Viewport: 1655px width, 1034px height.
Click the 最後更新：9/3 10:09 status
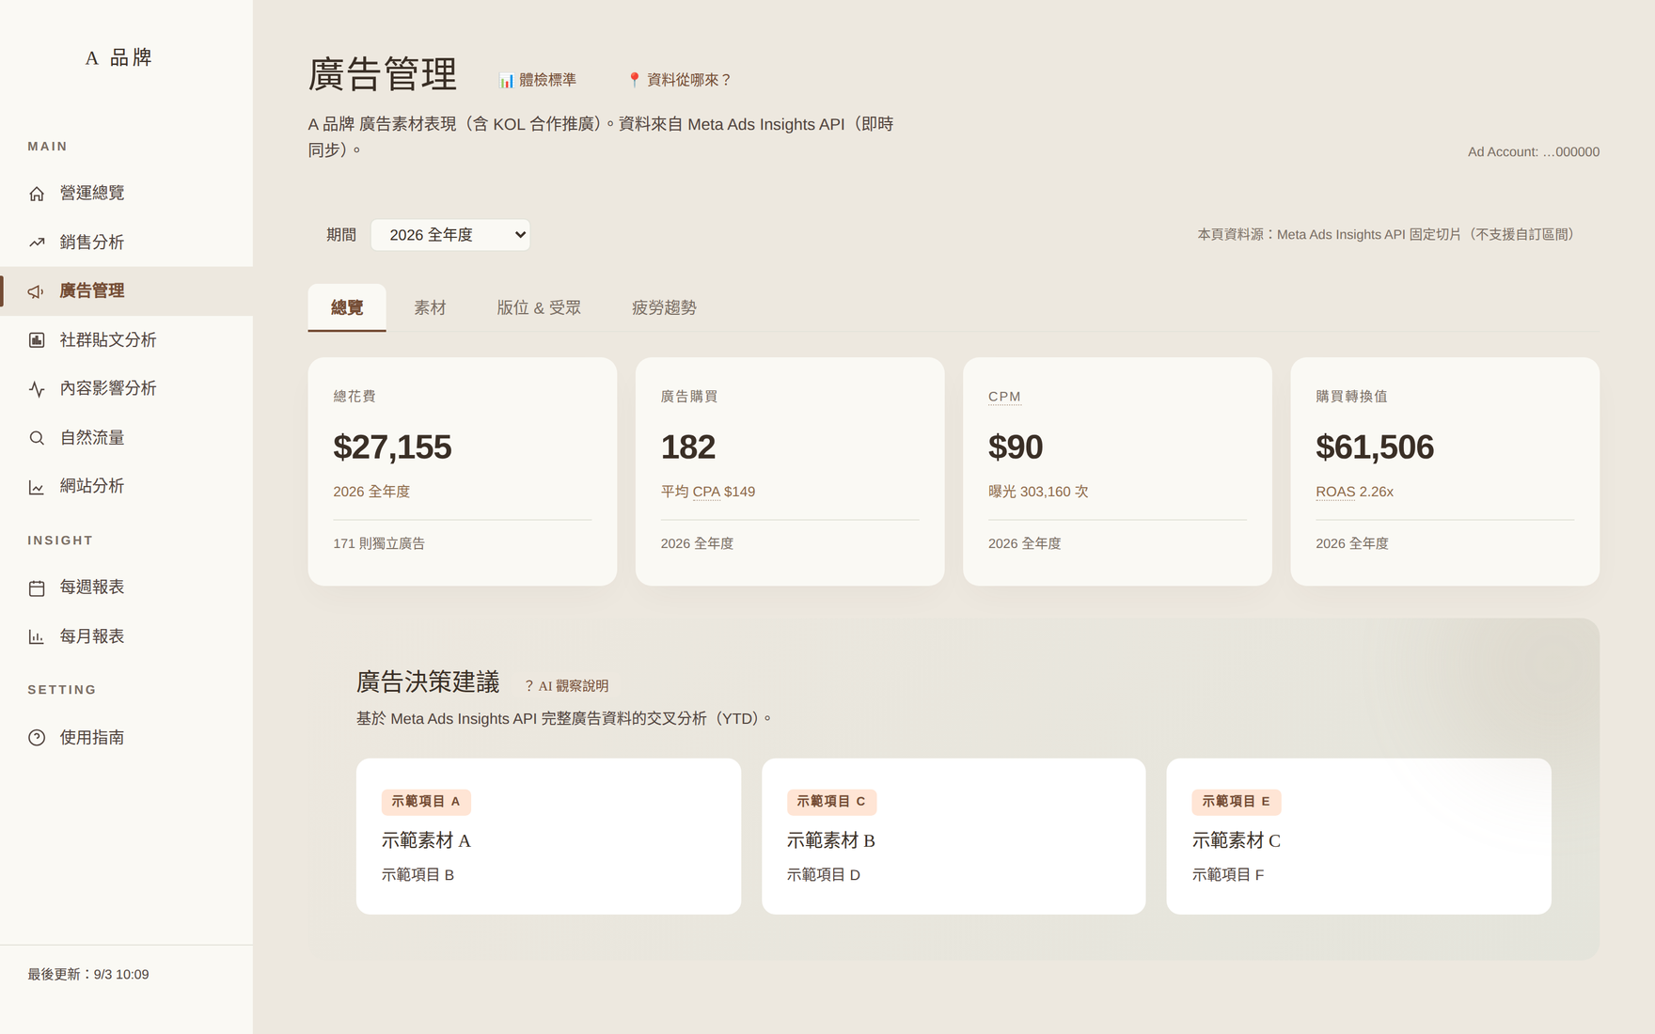point(88,974)
